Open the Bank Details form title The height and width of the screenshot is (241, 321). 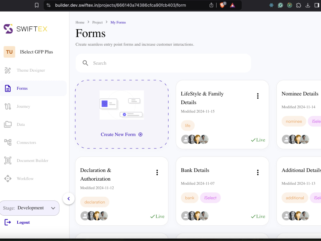coord(195,170)
